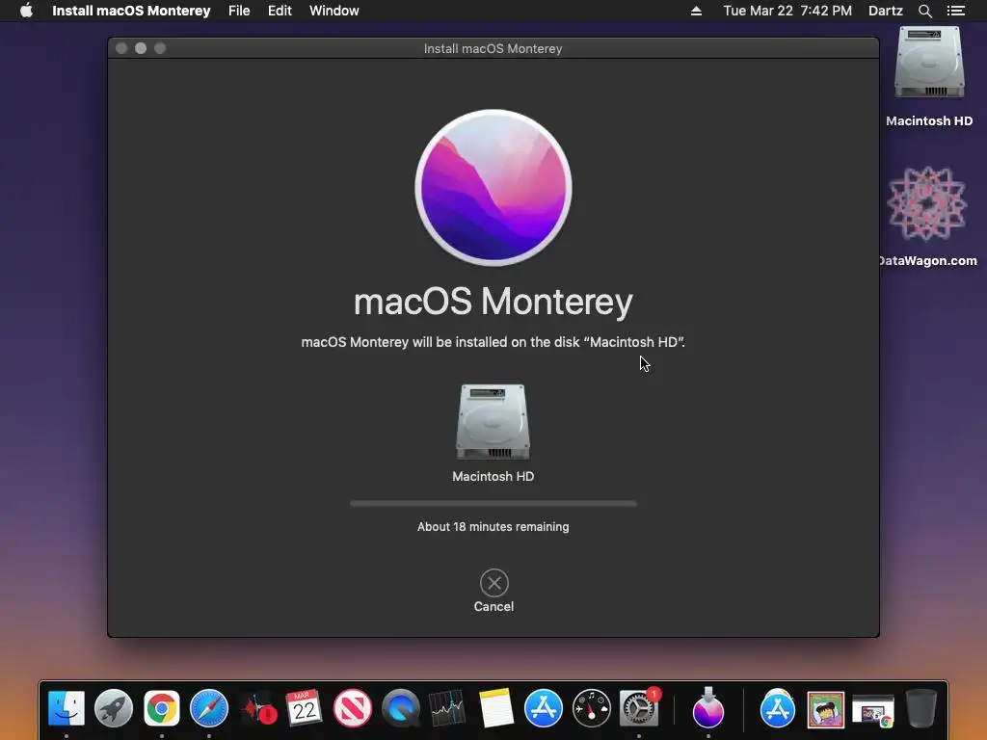Screen dimensions: 987x740
Task: Click the Macintosh HD disk in installer
Action: (x=493, y=422)
